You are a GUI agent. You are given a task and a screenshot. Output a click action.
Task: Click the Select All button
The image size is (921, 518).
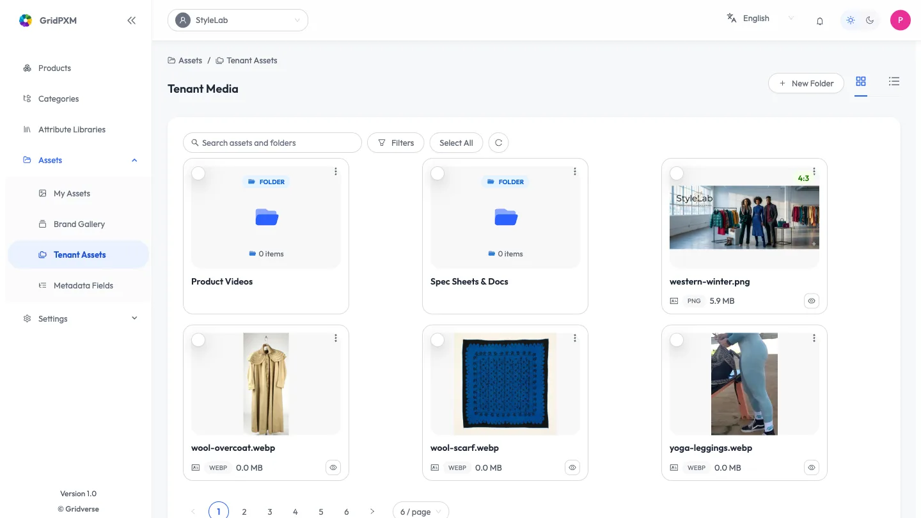pos(456,143)
